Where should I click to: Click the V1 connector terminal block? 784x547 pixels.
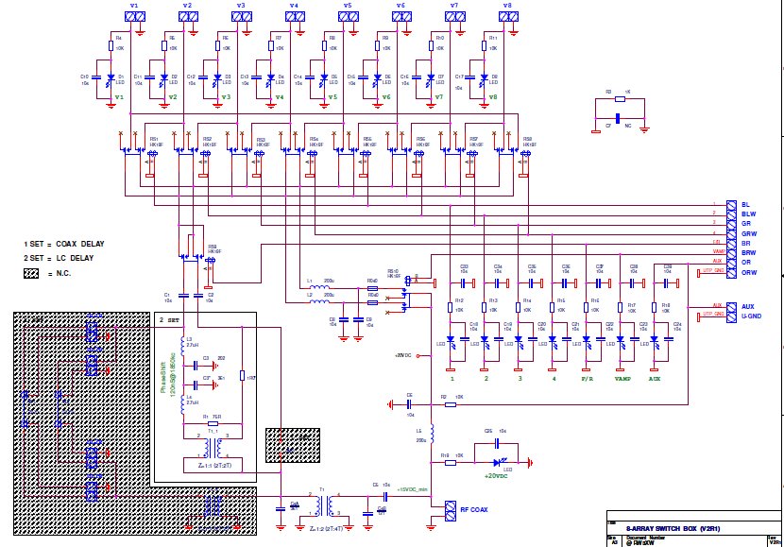[134, 16]
